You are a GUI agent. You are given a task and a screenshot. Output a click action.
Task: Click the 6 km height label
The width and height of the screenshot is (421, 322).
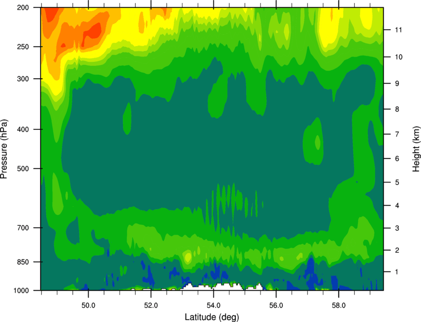(x=397, y=159)
